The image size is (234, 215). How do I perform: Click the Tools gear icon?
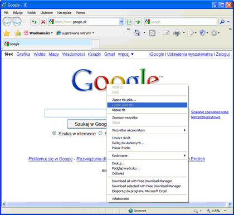(214, 33)
